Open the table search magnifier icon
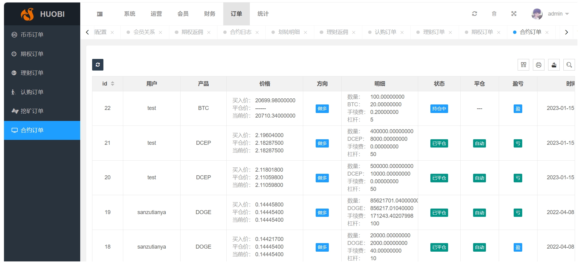Viewport: 582px width, 266px height. [569, 65]
